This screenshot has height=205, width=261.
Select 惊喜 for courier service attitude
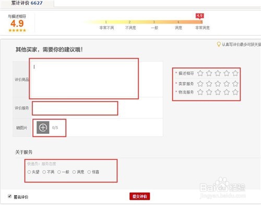click(89, 172)
